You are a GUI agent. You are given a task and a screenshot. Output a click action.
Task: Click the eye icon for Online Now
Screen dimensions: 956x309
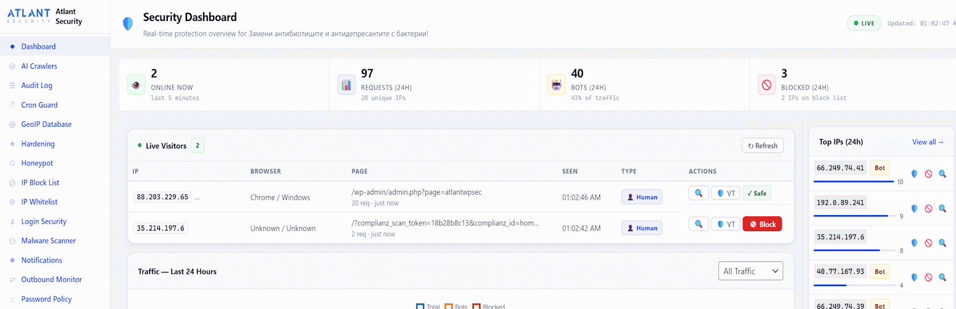[136, 85]
